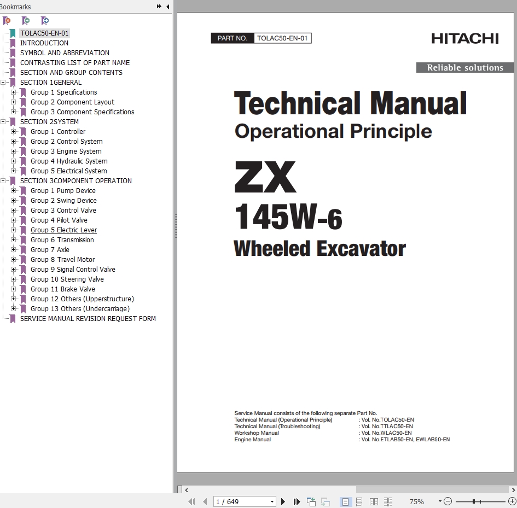Collapse SECTION 3COMPONENT OPERATION tree node
The height and width of the screenshot is (508, 517).
[x=3, y=181]
